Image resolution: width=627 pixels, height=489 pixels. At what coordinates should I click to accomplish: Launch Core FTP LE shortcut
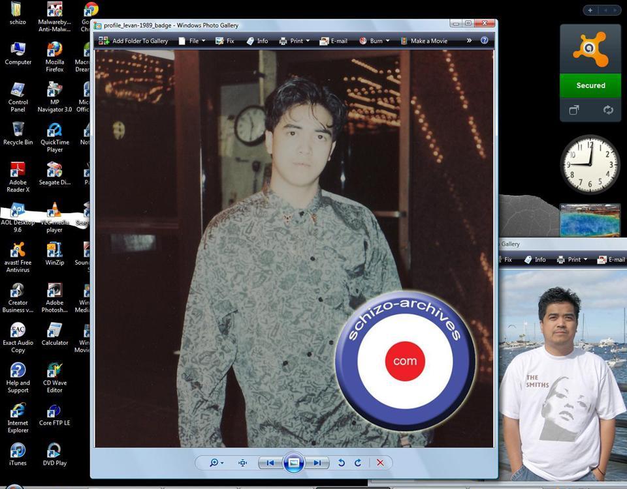(55, 415)
